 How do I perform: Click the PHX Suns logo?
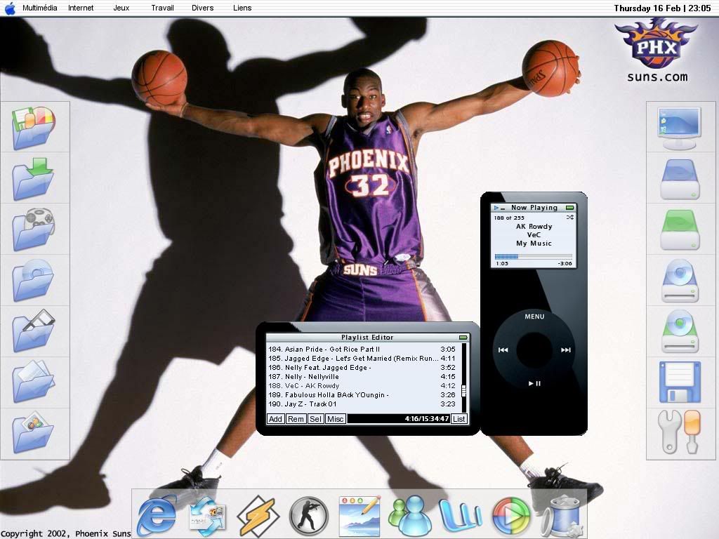click(657, 44)
